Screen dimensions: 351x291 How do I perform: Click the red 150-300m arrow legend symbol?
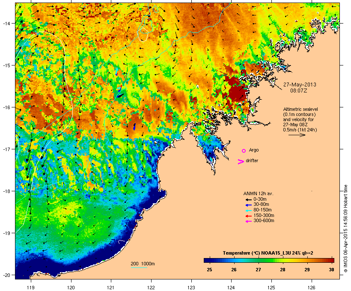(x=249, y=216)
